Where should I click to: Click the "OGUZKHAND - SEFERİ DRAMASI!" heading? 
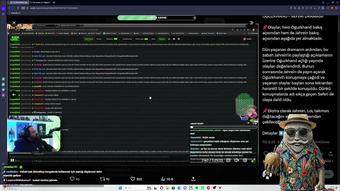[293, 16]
